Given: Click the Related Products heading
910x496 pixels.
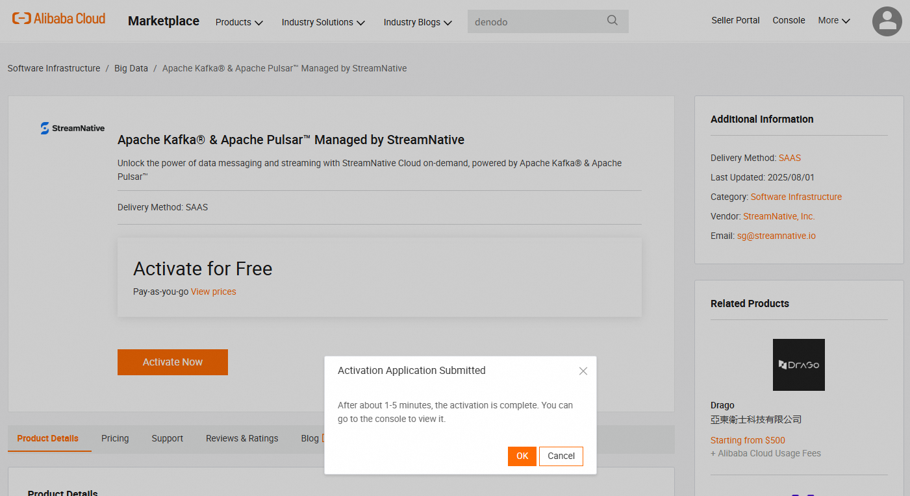Looking at the screenshot, I should coord(750,304).
